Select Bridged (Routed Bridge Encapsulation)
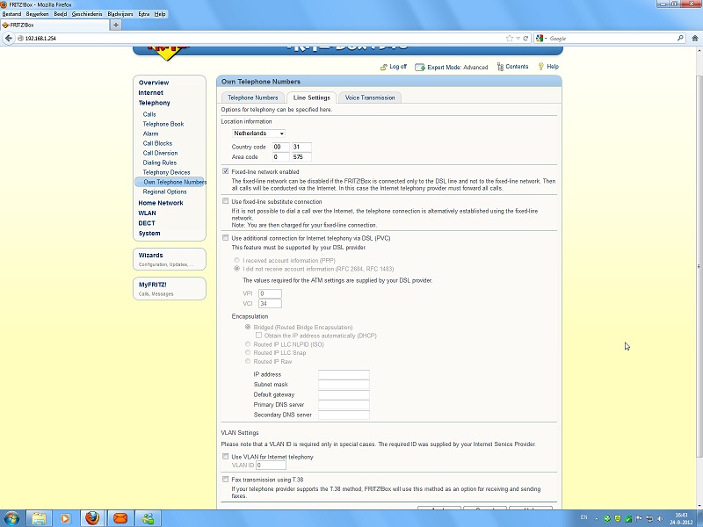Image resolution: width=703 pixels, height=527 pixels. (248, 327)
